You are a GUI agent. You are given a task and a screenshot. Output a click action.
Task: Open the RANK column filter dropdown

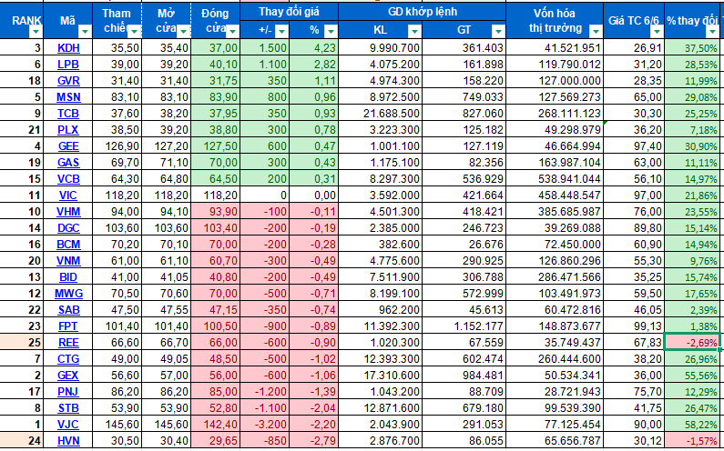[36, 32]
